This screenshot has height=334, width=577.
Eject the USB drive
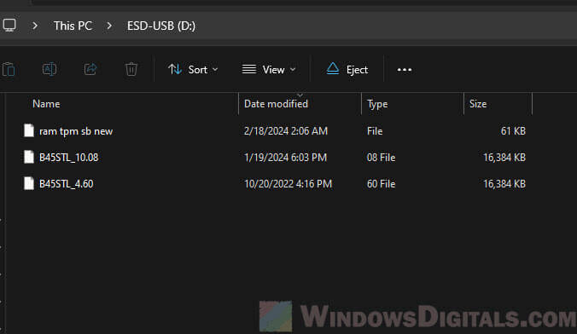(x=347, y=70)
